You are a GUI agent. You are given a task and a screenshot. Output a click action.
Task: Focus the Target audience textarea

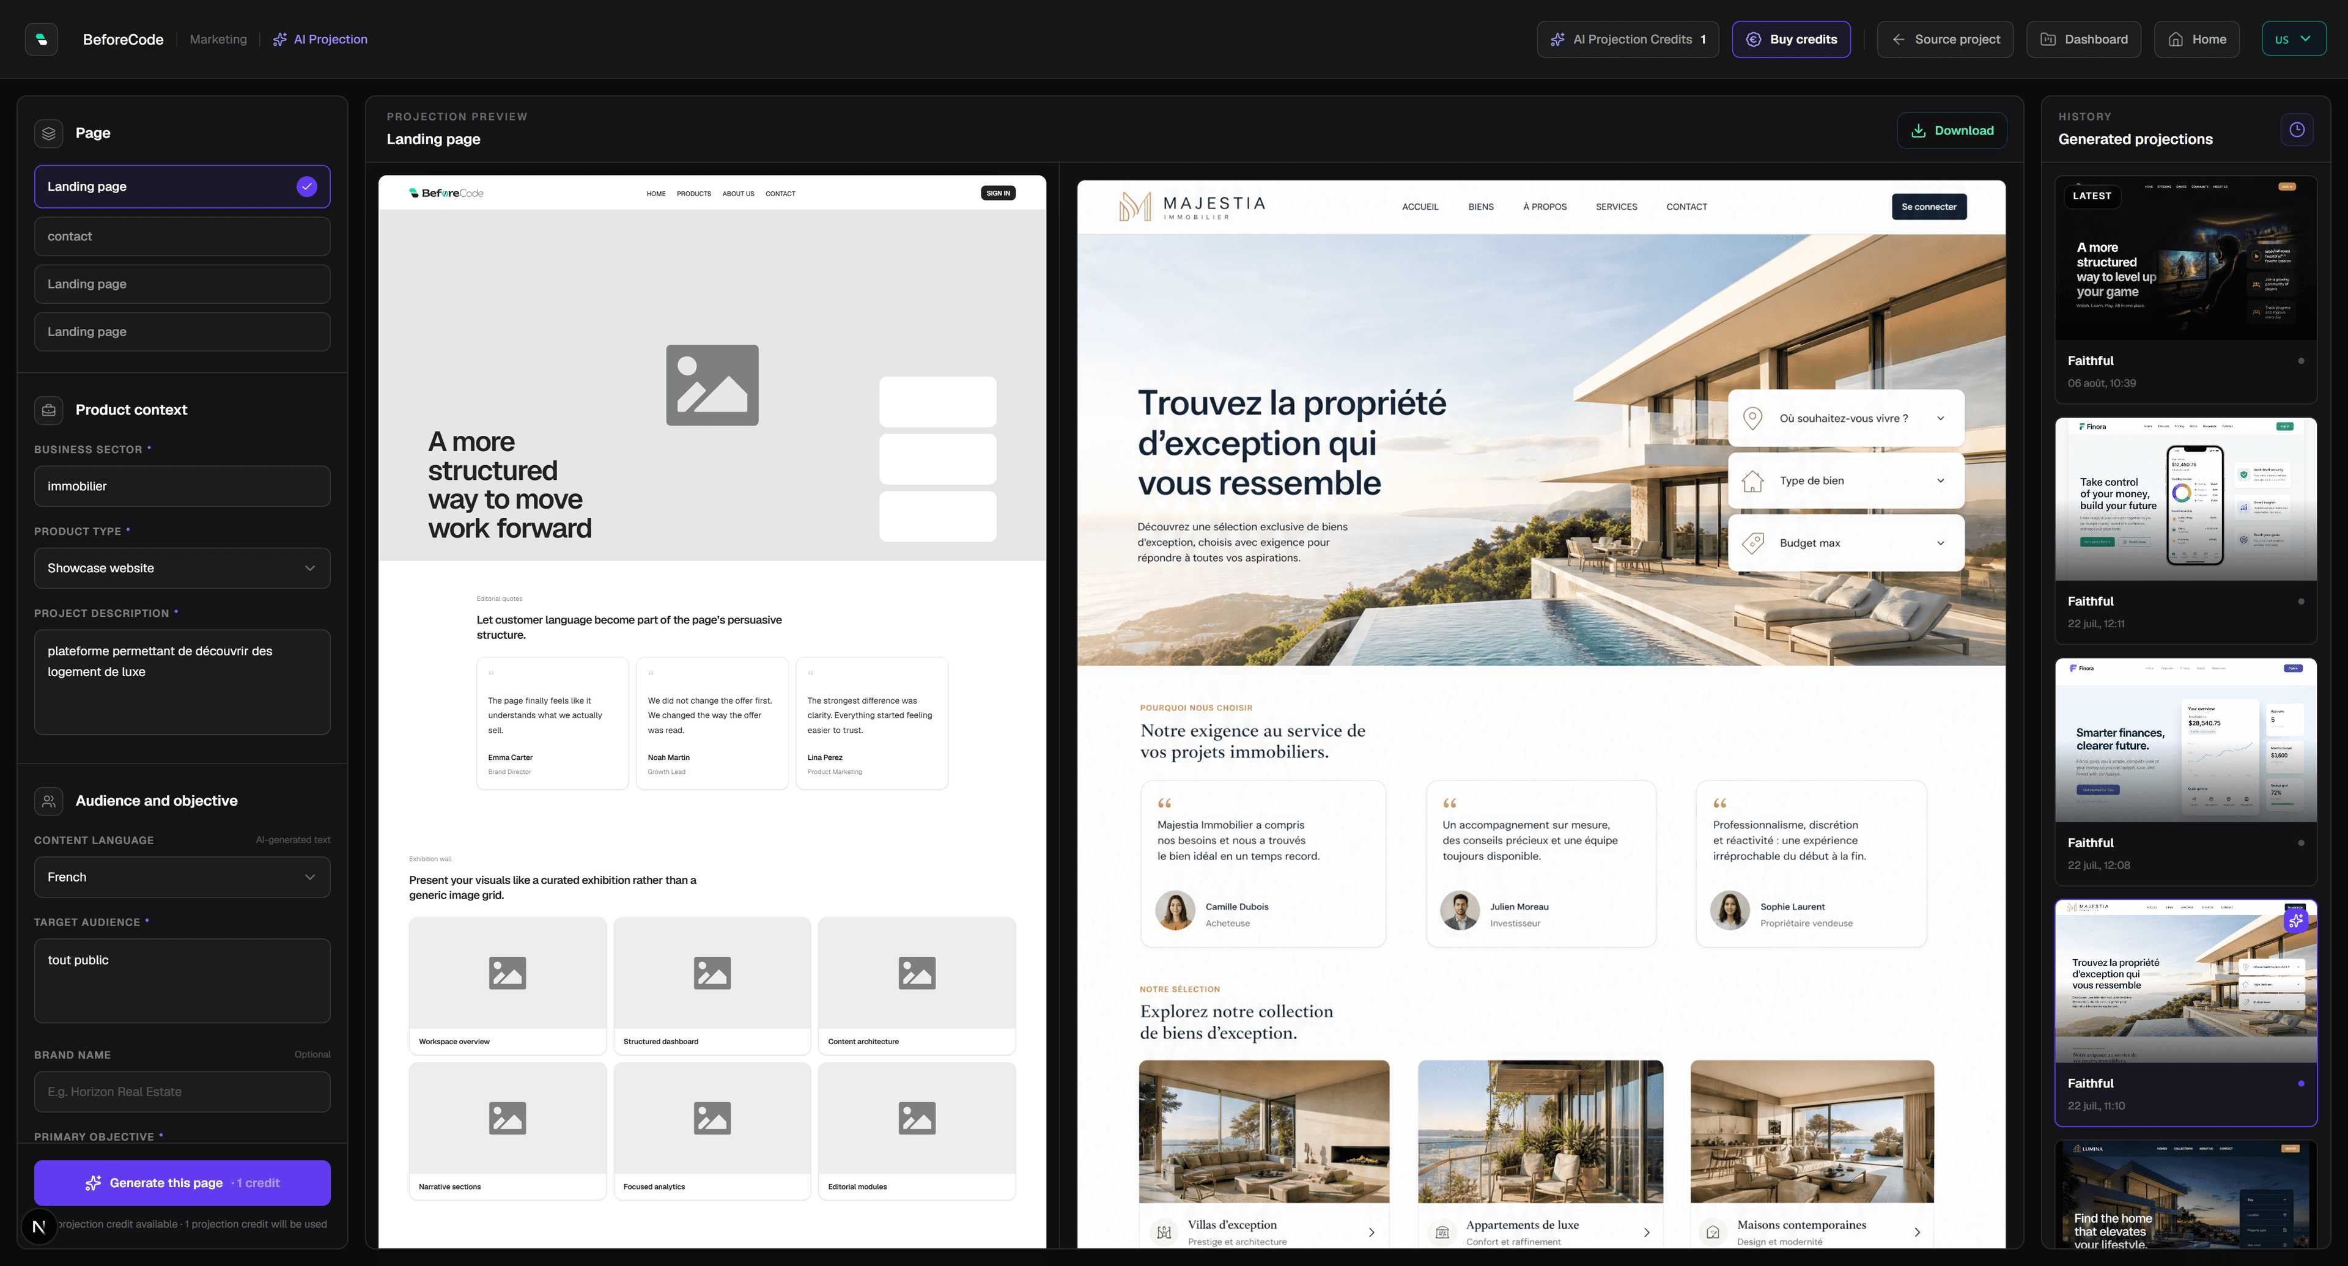[182, 982]
